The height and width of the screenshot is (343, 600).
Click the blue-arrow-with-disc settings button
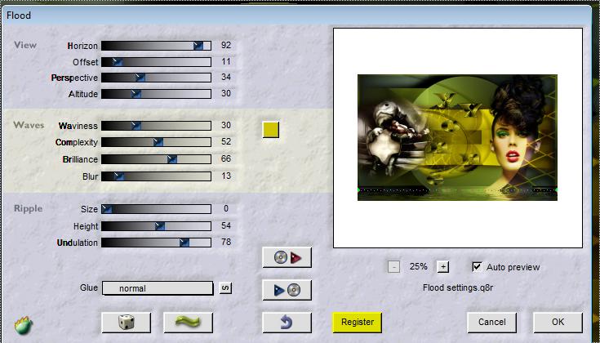pyautogui.click(x=287, y=290)
